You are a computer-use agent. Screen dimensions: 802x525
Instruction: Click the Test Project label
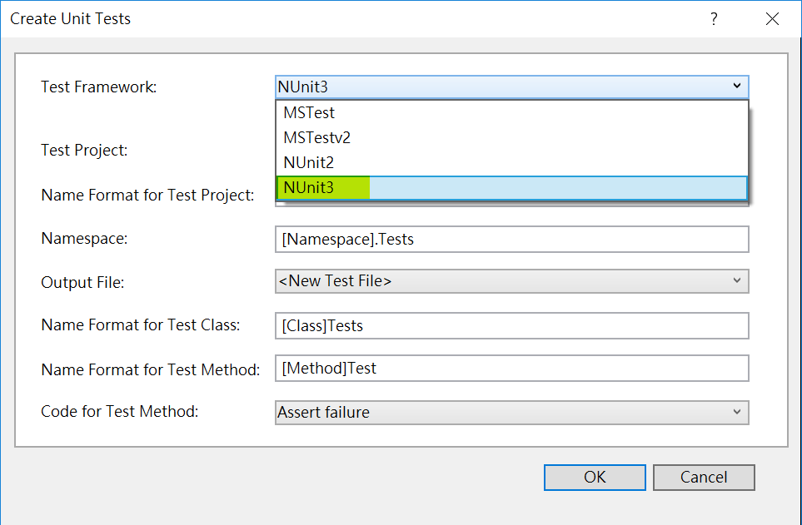[84, 151]
